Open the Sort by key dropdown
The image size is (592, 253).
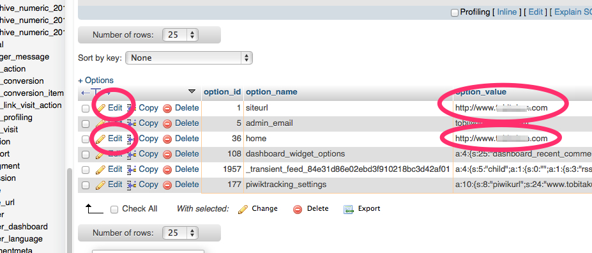pyautogui.click(x=189, y=57)
